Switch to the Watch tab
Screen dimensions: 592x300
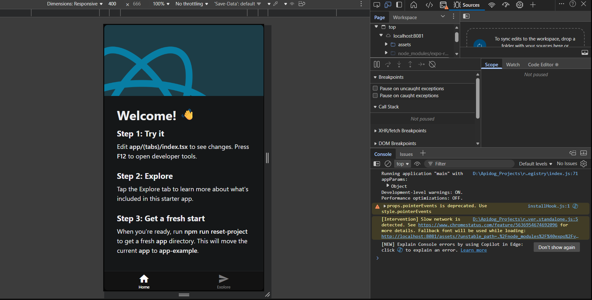(x=513, y=64)
